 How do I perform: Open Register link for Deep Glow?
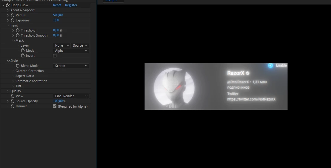pos(71,5)
